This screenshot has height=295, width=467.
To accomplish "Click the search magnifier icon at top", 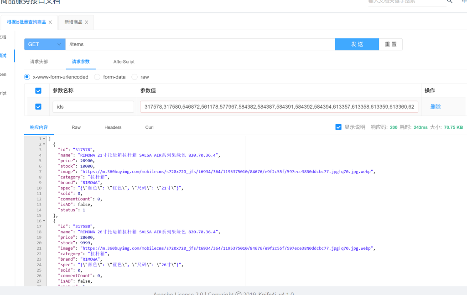I will click(x=449, y=1).
